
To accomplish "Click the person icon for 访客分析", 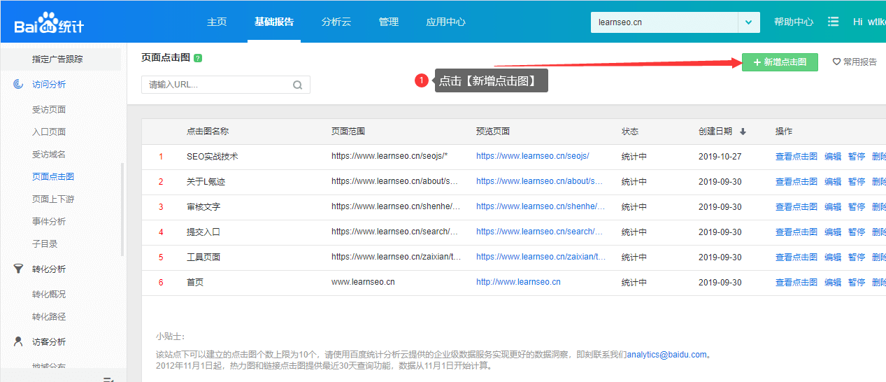I will point(18,342).
